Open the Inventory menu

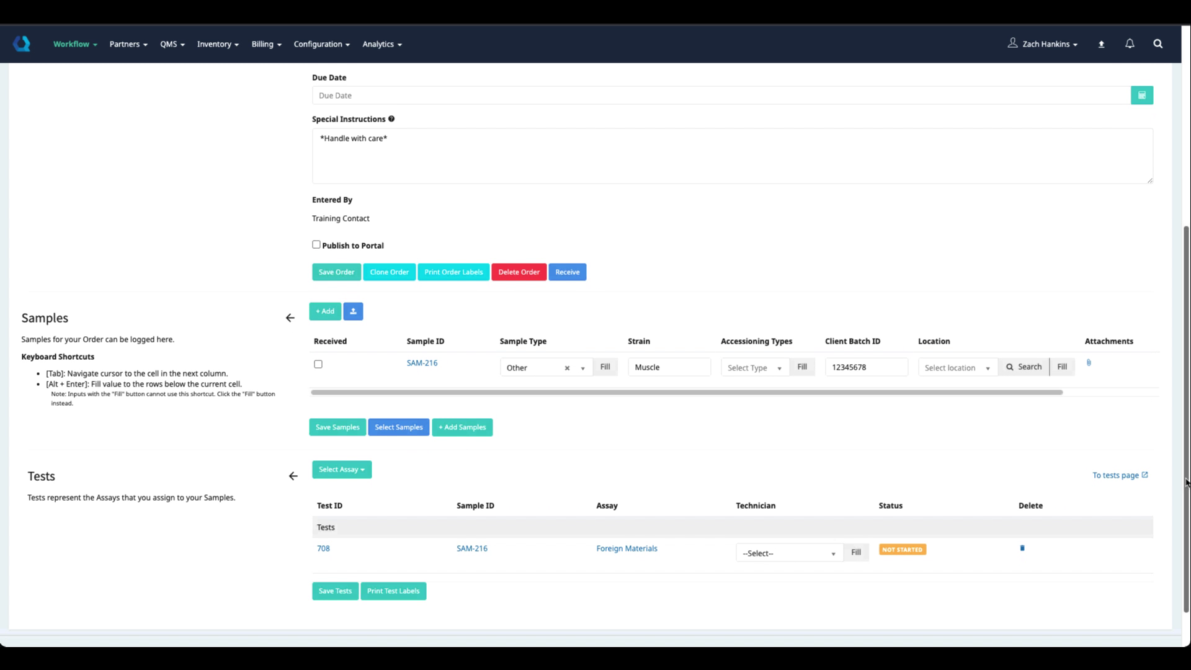pyautogui.click(x=218, y=44)
